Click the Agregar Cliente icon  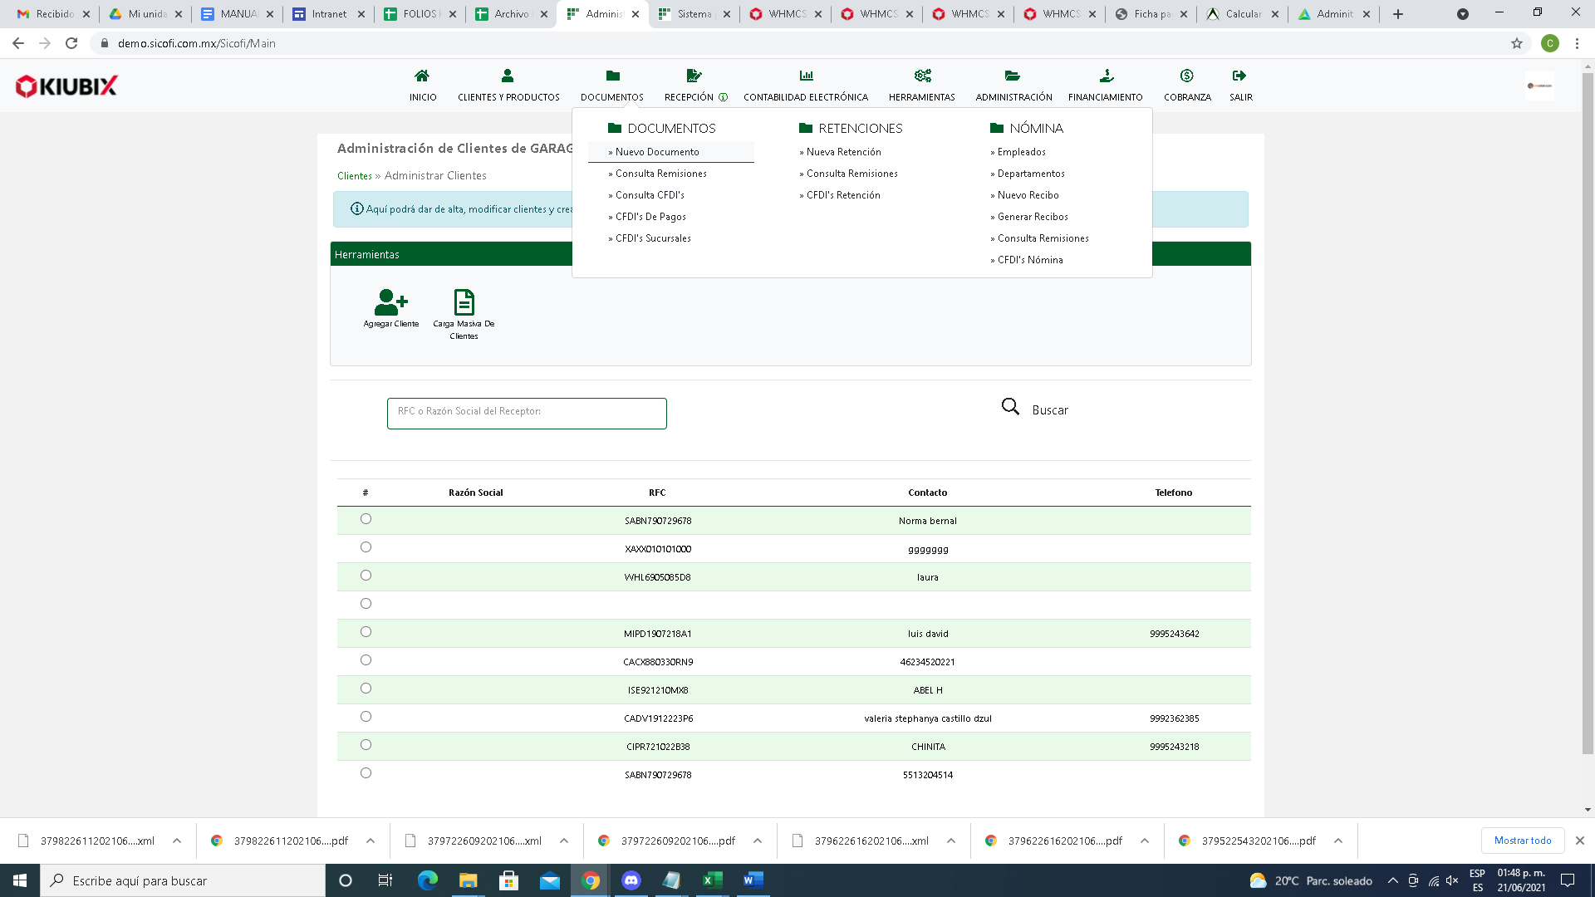point(390,302)
